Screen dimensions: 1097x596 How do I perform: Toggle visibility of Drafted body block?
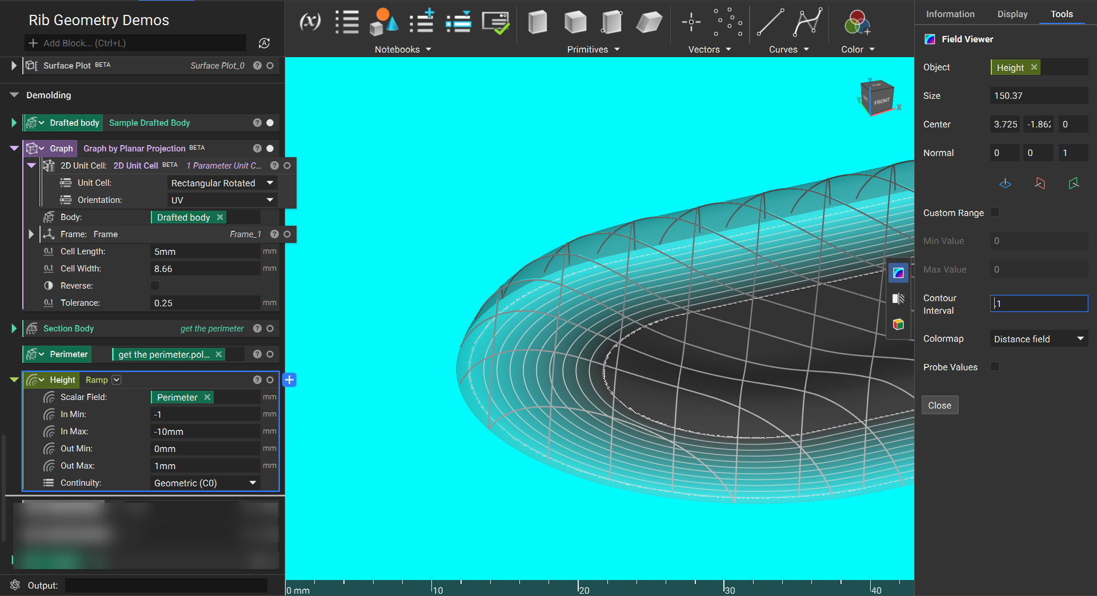point(270,123)
